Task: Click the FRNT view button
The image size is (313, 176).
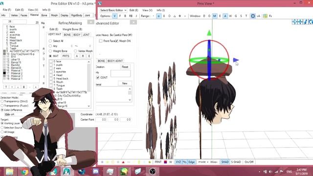Action: (158, 162)
